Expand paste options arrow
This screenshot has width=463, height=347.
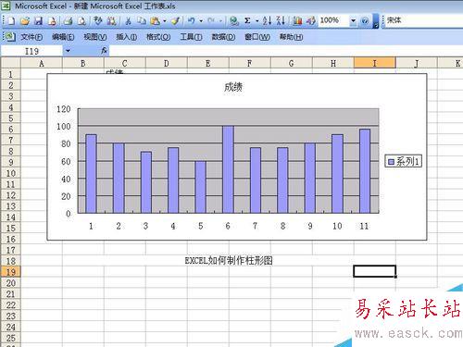(x=165, y=20)
